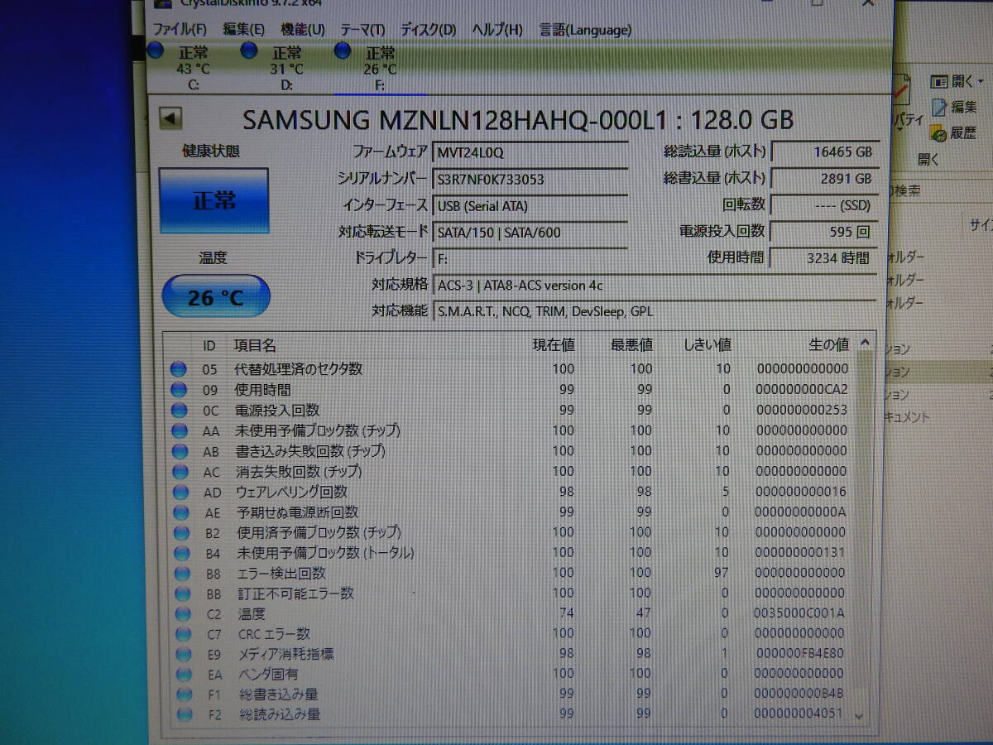Click the total host writes value 2891 GB
Image resolution: width=993 pixels, height=745 pixels.
pos(824,178)
